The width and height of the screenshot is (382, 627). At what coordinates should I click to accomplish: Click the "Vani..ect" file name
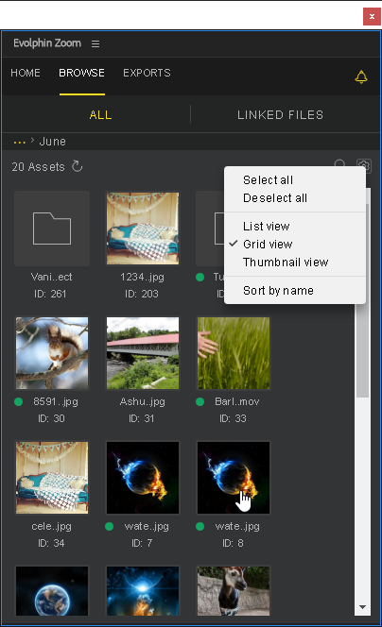tap(52, 277)
